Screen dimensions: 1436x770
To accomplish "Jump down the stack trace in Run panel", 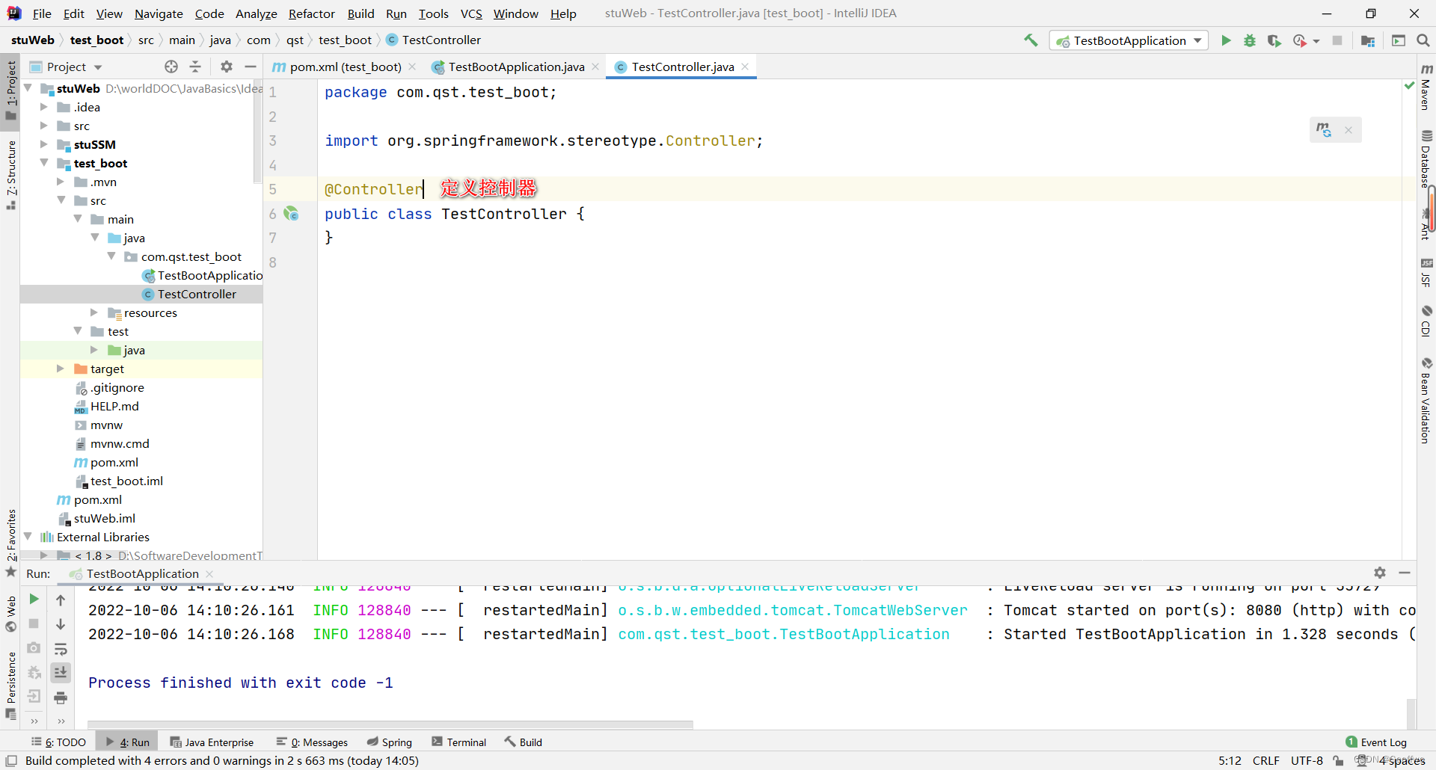I will (x=61, y=624).
